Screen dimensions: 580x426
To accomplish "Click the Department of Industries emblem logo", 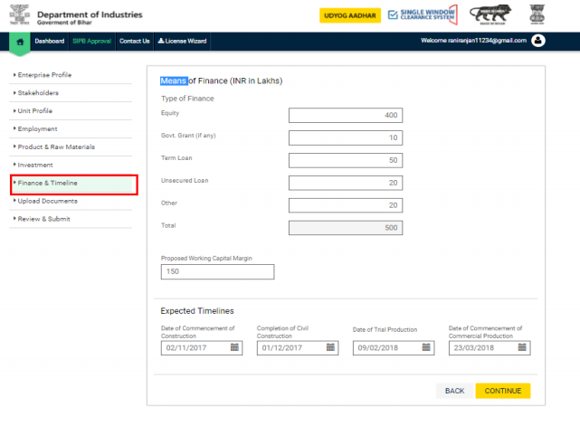I will click(x=18, y=15).
